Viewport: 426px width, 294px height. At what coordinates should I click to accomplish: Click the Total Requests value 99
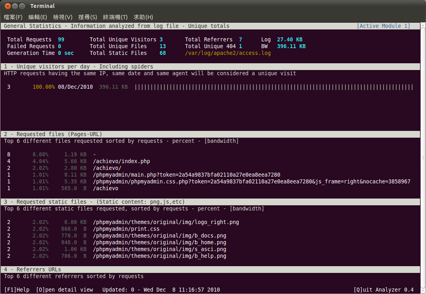point(61,39)
